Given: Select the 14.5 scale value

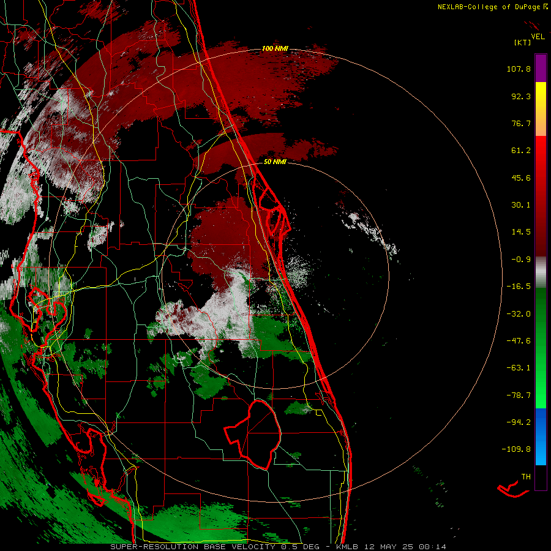Looking at the screenshot, I should [521, 232].
